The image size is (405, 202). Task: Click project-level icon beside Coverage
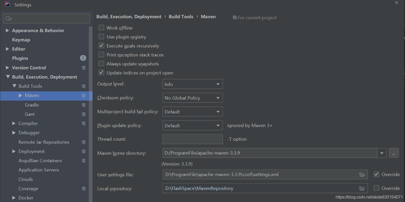(x=84, y=189)
